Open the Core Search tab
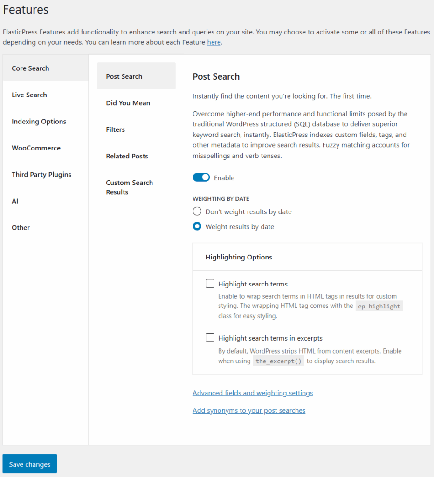This screenshot has height=477, width=434. (x=31, y=68)
